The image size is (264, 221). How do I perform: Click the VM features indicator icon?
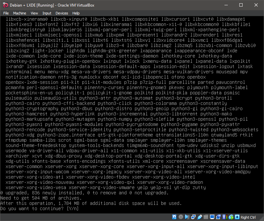[x=225, y=217]
